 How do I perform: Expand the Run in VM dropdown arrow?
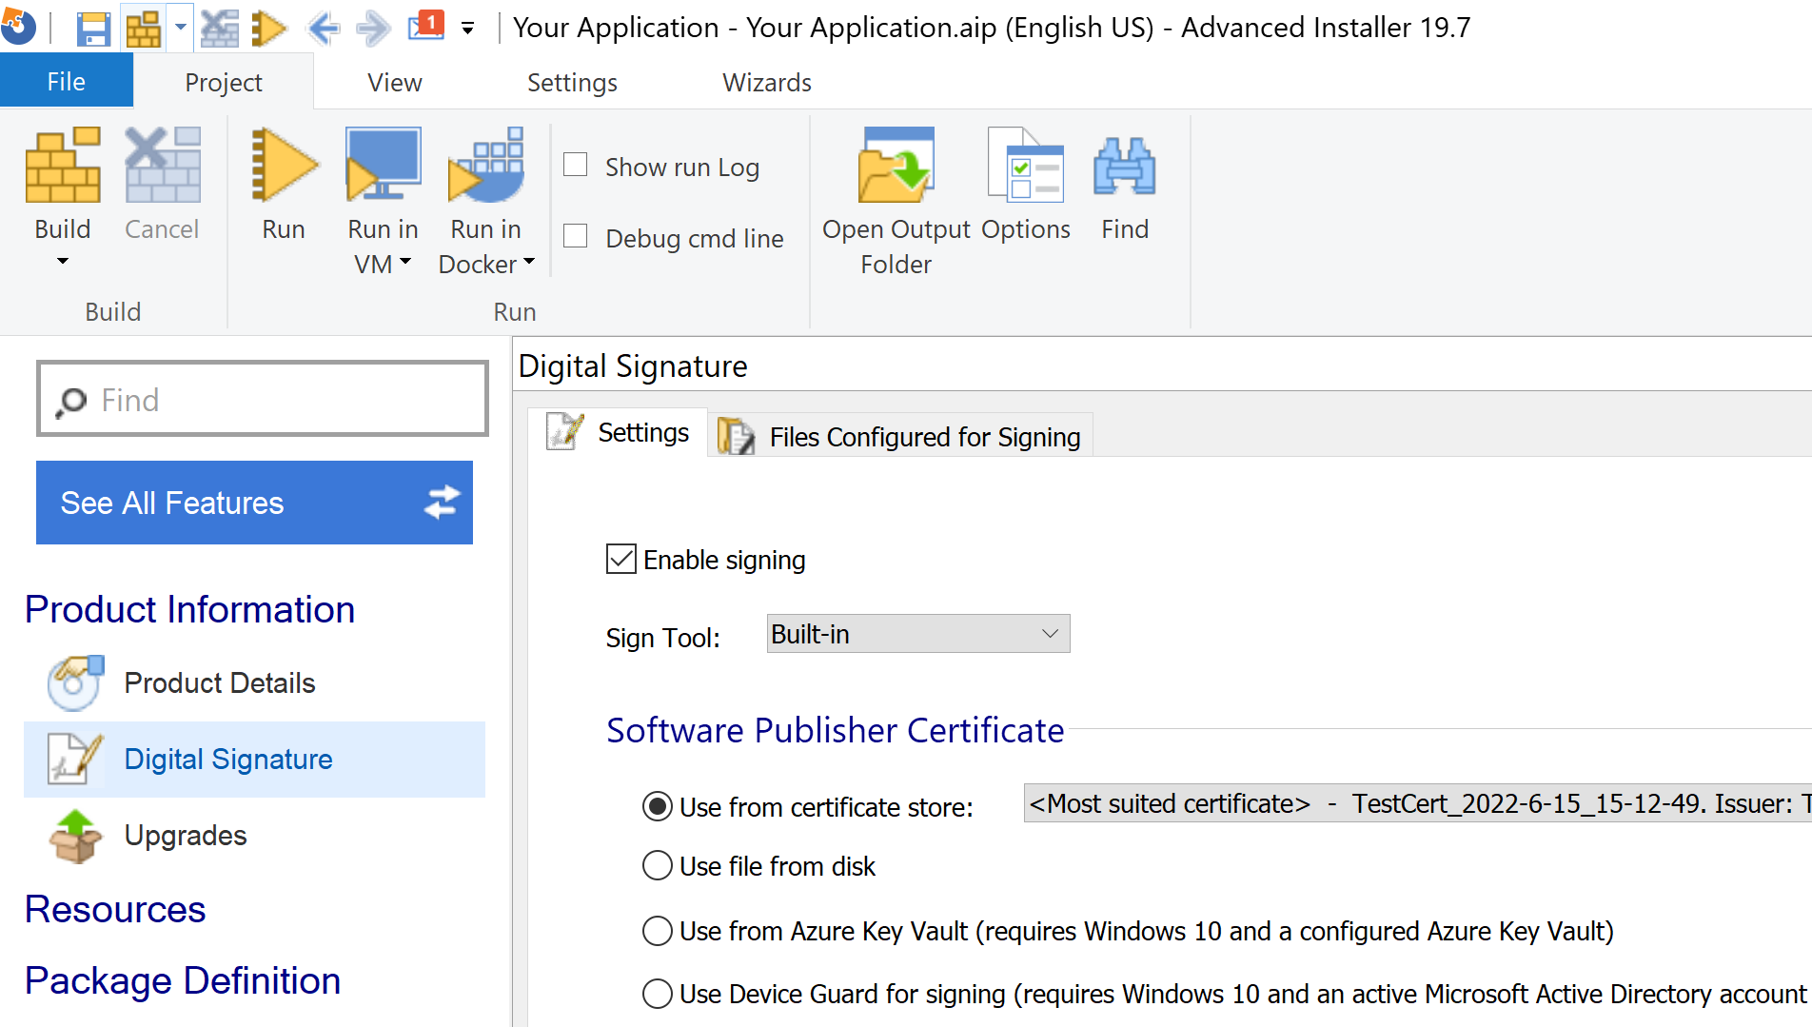[x=405, y=261]
